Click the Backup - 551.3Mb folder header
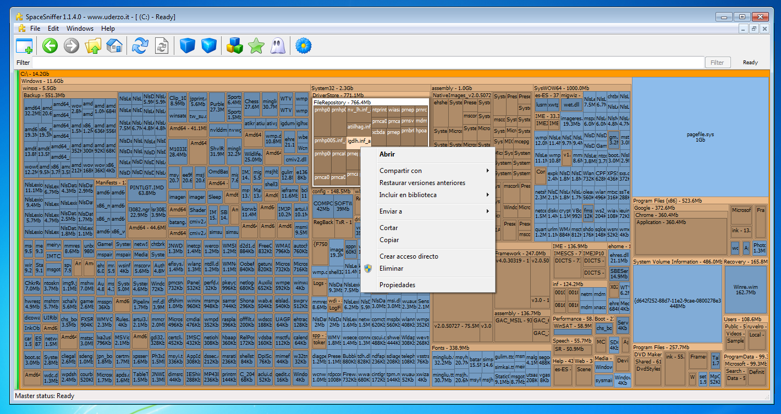This screenshot has height=414, width=781. click(x=45, y=95)
